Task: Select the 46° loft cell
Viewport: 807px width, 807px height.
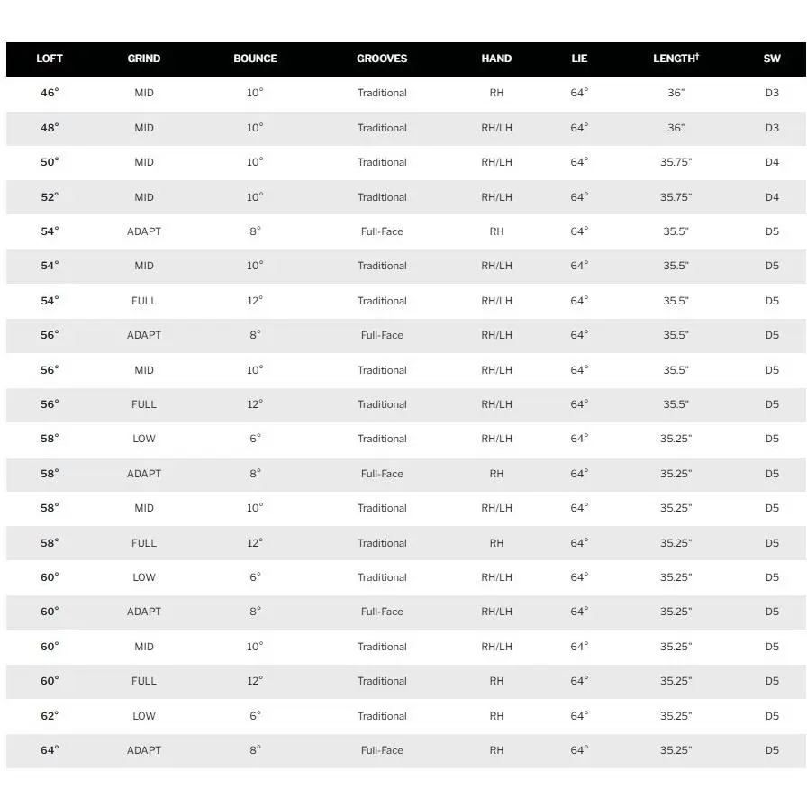Action: click(x=50, y=93)
